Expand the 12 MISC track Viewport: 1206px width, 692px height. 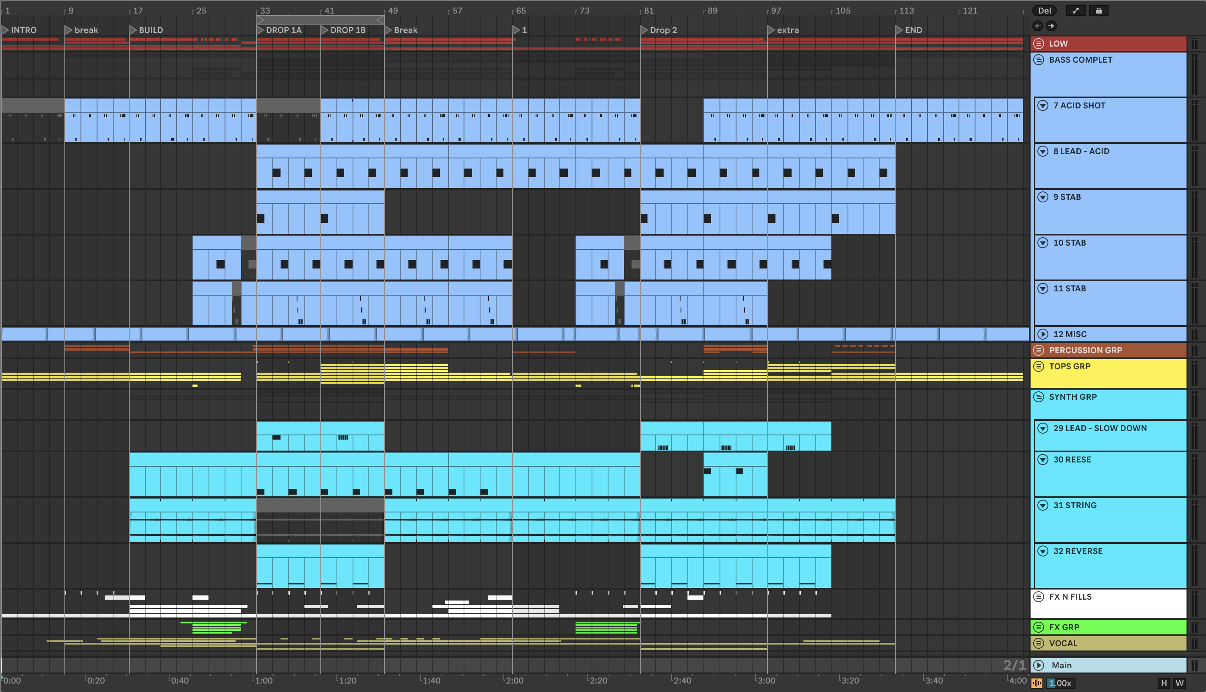click(1042, 334)
